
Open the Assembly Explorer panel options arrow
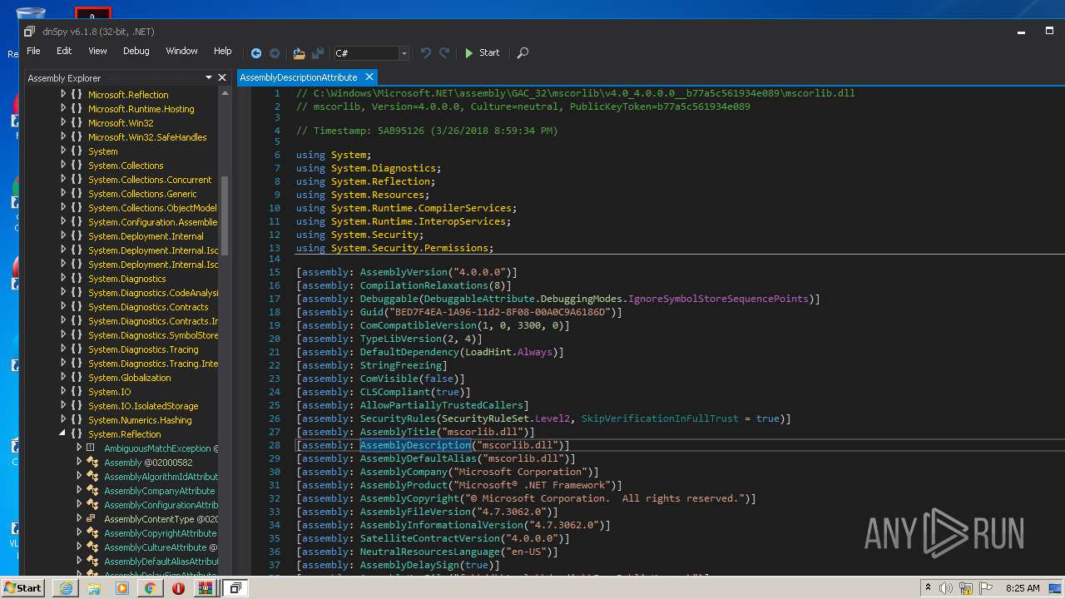(209, 77)
